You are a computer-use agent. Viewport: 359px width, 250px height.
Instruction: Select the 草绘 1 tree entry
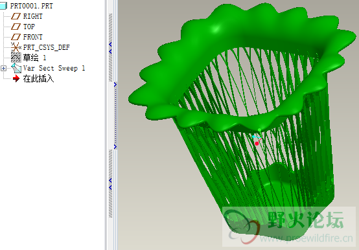[34, 58]
